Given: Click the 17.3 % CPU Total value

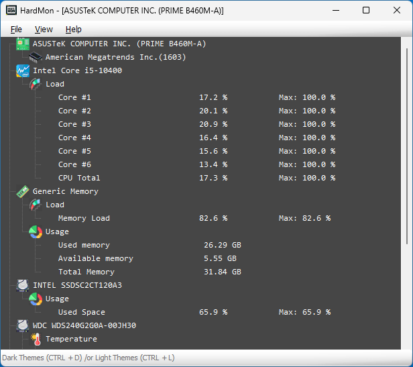Looking at the screenshot, I should [213, 178].
